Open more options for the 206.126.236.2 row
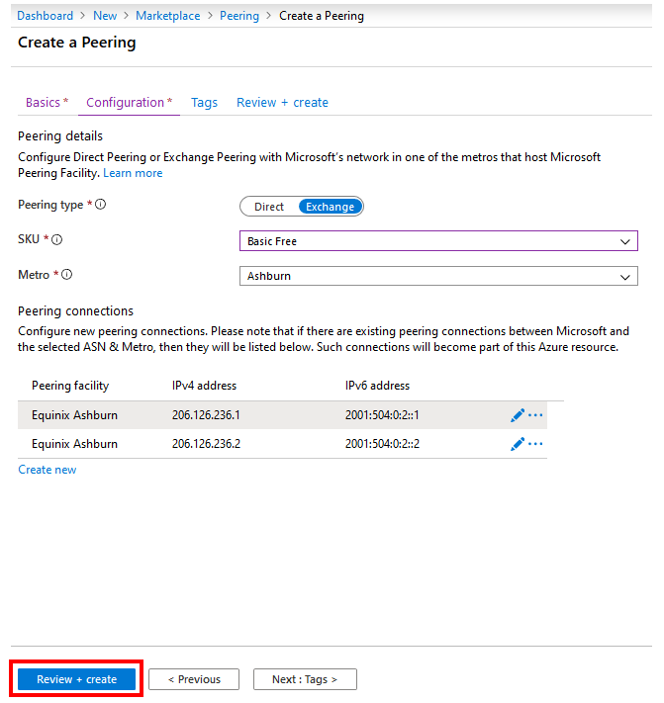The height and width of the screenshot is (703, 664). click(535, 444)
